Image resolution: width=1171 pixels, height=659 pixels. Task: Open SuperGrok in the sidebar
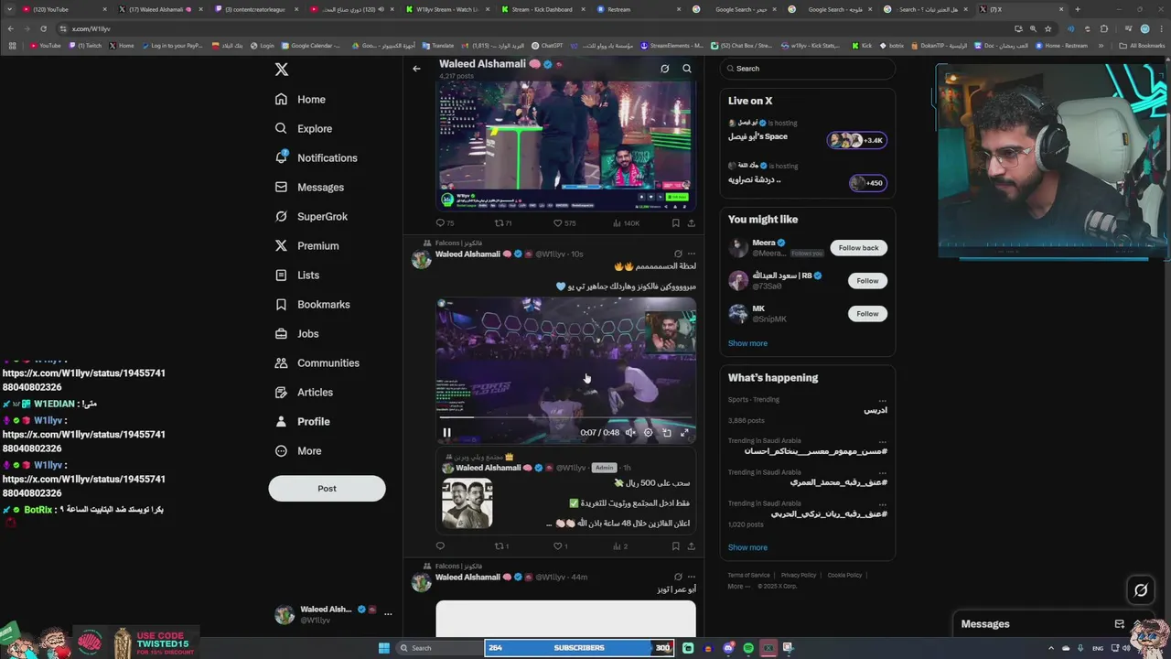[311, 216]
